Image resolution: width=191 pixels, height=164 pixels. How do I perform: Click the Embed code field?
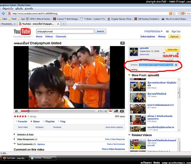[x=156, y=65]
